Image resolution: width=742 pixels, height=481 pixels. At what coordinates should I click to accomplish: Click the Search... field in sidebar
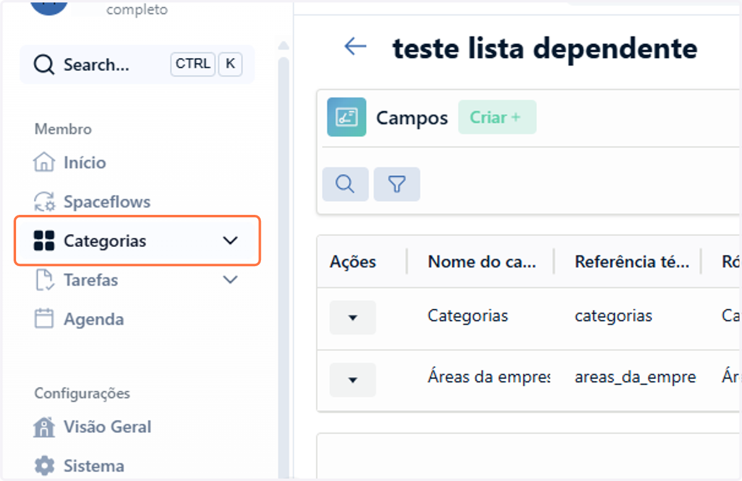coord(137,65)
